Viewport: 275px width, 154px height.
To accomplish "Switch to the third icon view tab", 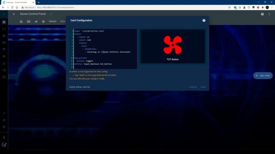I will tap(36, 21).
